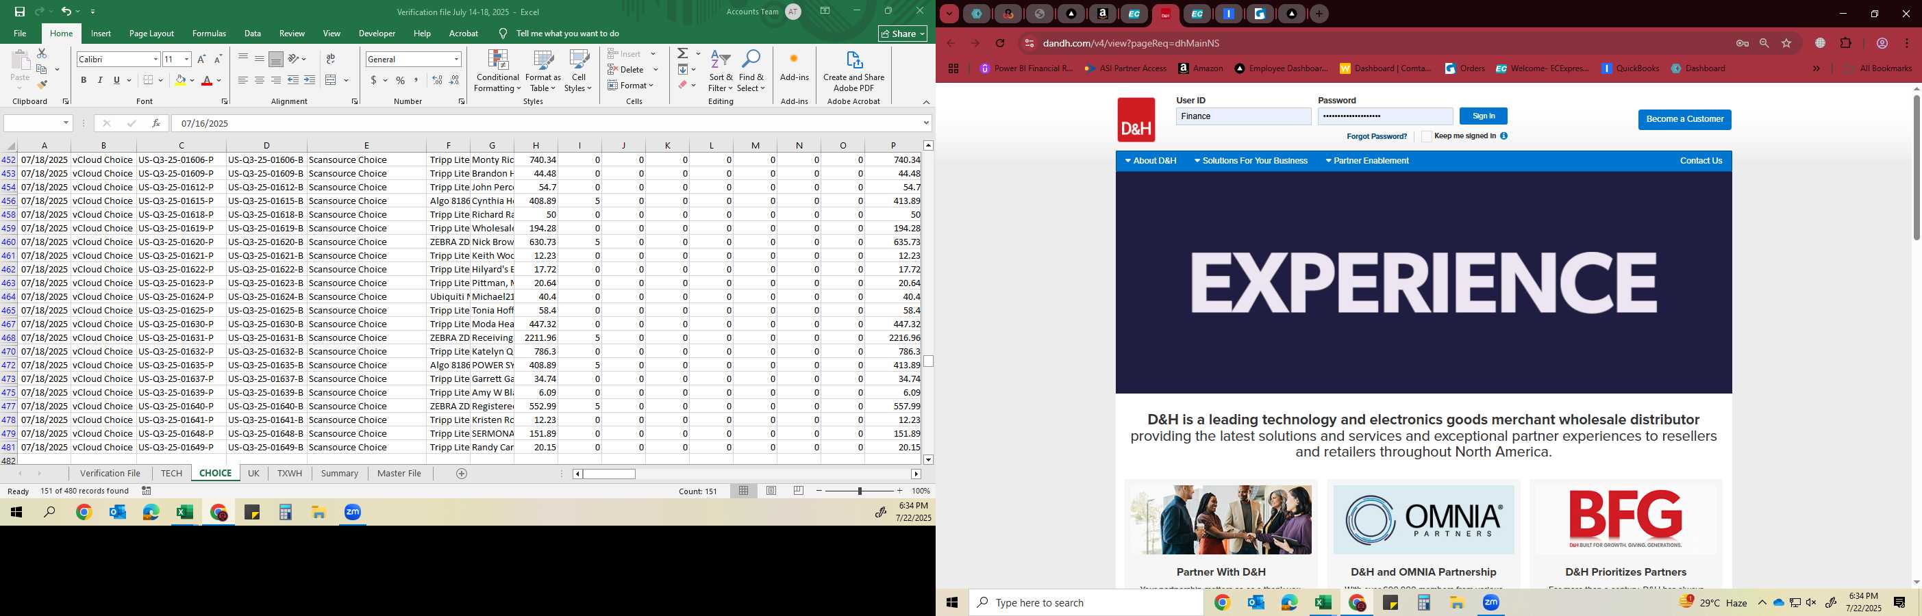The width and height of the screenshot is (1922, 616).
Task: Save workbook with the floppy disk icon
Action: [x=20, y=12]
